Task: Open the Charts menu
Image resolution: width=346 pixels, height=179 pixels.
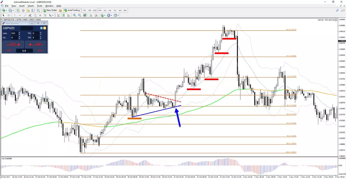Action: pos(31,6)
